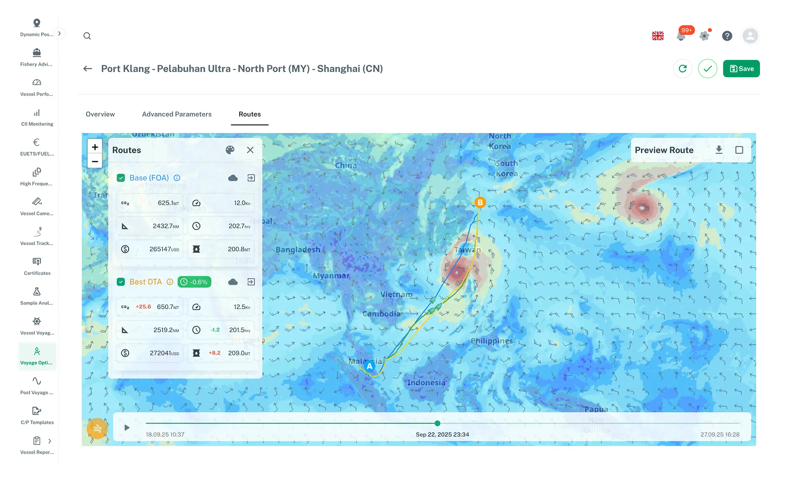Click the 209.0 MT fuel value

(239, 353)
